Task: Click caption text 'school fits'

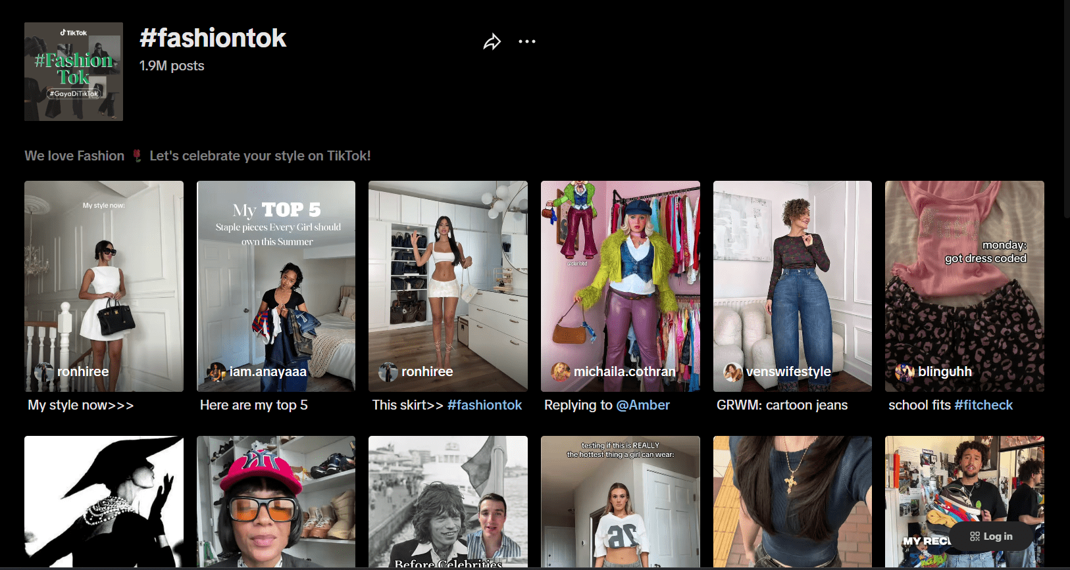Action: pyautogui.click(x=920, y=405)
